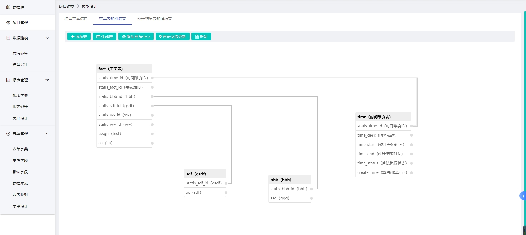Open 表单字典 menu item
Viewport: 526px width, 235px height.
point(20,149)
